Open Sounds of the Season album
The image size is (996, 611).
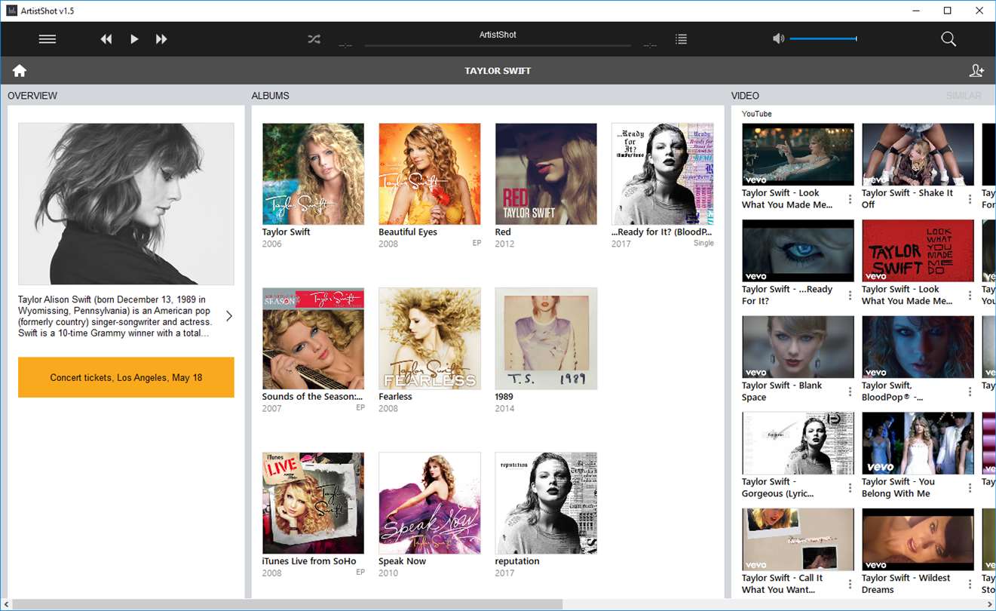pos(313,339)
